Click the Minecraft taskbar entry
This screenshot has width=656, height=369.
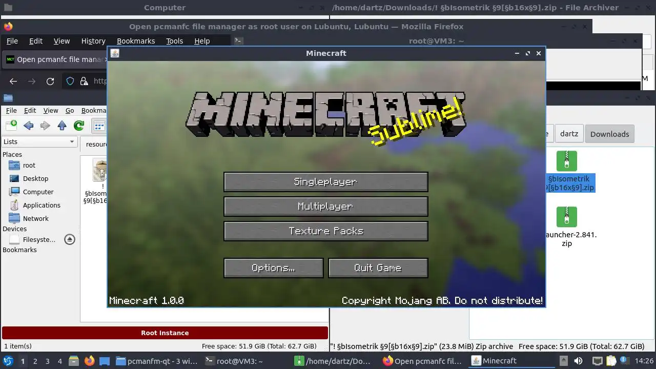(x=512, y=361)
